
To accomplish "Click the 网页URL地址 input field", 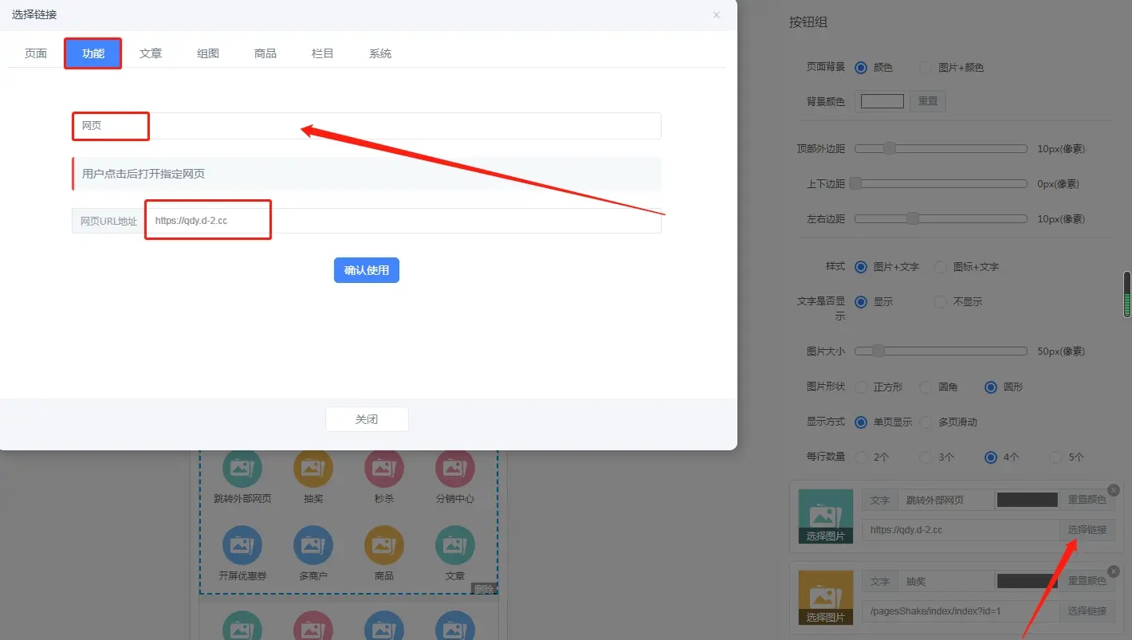I will point(403,221).
